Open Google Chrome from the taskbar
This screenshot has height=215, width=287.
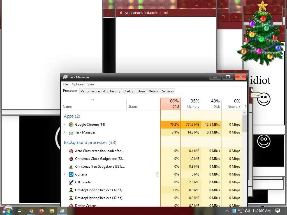(x=31, y=211)
